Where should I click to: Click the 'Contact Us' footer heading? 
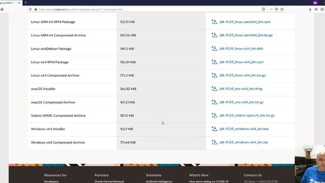click(253, 175)
